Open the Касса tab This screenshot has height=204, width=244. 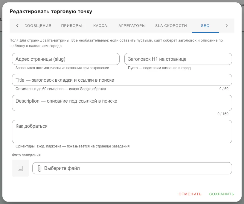coord(100,26)
